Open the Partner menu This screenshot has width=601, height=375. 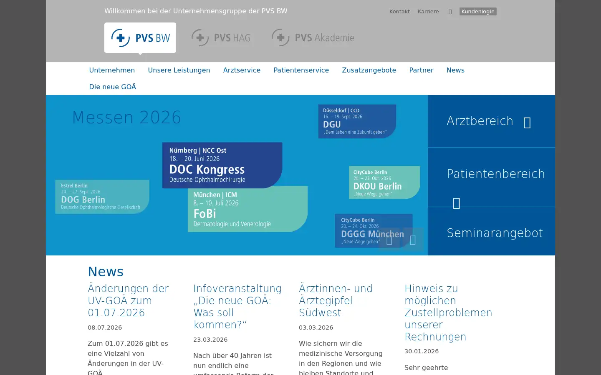click(x=421, y=70)
